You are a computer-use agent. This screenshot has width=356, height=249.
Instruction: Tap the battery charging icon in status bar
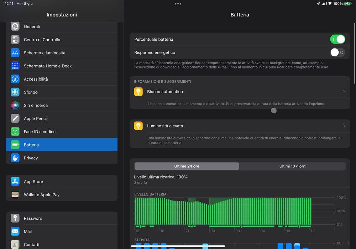click(x=347, y=4)
